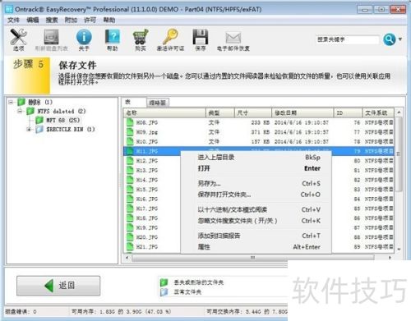Click the blue magnifier search icon
The image size is (411, 321).
pyautogui.click(x=390, y=39)
